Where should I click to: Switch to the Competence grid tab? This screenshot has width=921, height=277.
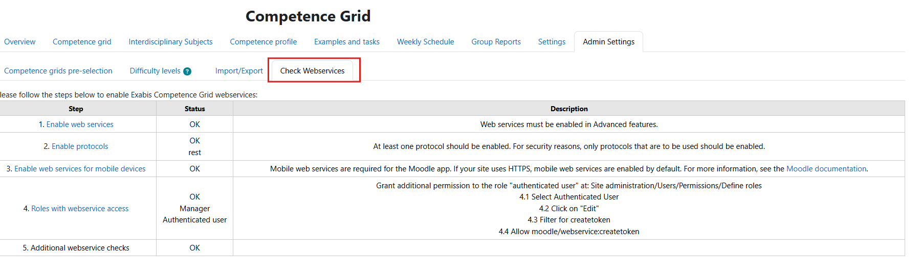82,42
